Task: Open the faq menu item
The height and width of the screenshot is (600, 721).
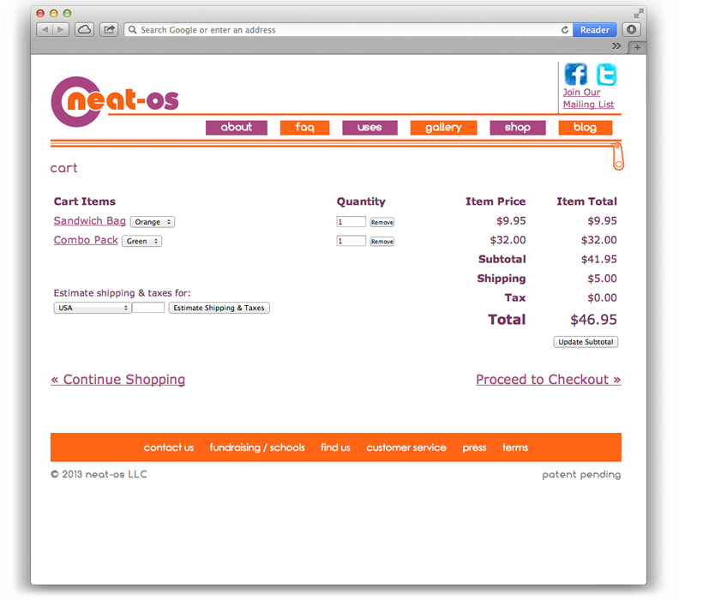Action: coord(305,128)
